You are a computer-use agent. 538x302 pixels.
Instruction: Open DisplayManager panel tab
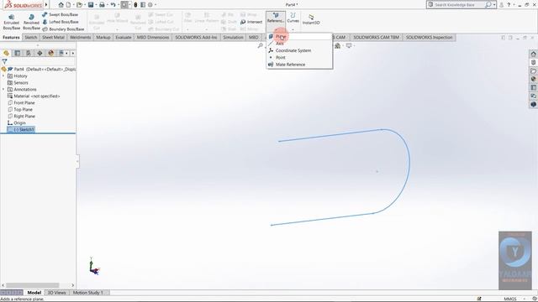point(50,53)
